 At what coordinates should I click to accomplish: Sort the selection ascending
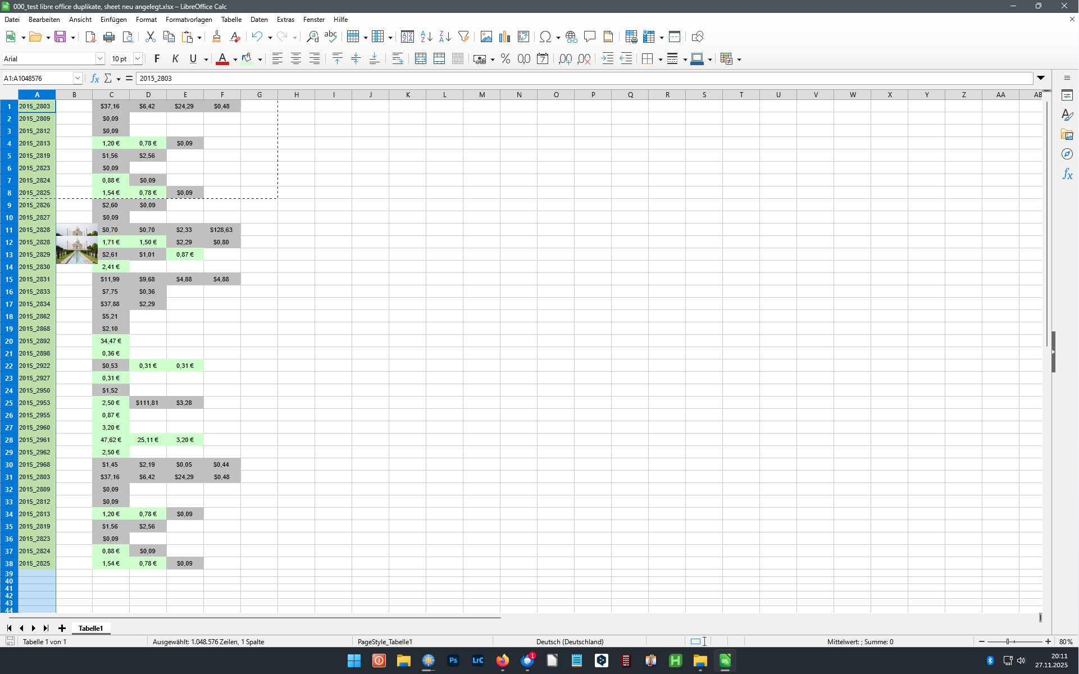(426, 37)
